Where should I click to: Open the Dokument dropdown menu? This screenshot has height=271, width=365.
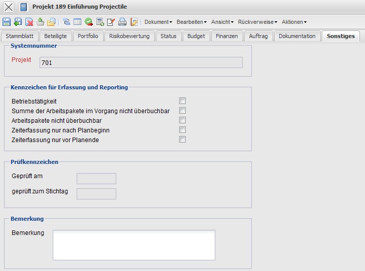(x=158, y=22)
